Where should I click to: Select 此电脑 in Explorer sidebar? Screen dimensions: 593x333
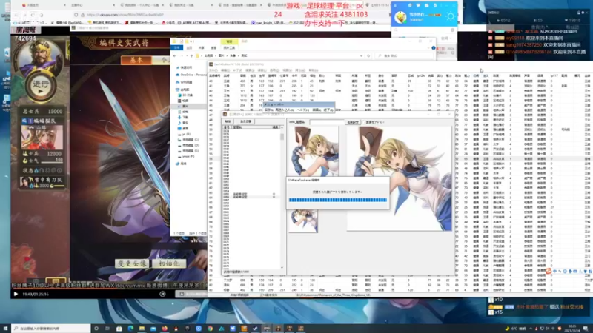tap(184, 90)
